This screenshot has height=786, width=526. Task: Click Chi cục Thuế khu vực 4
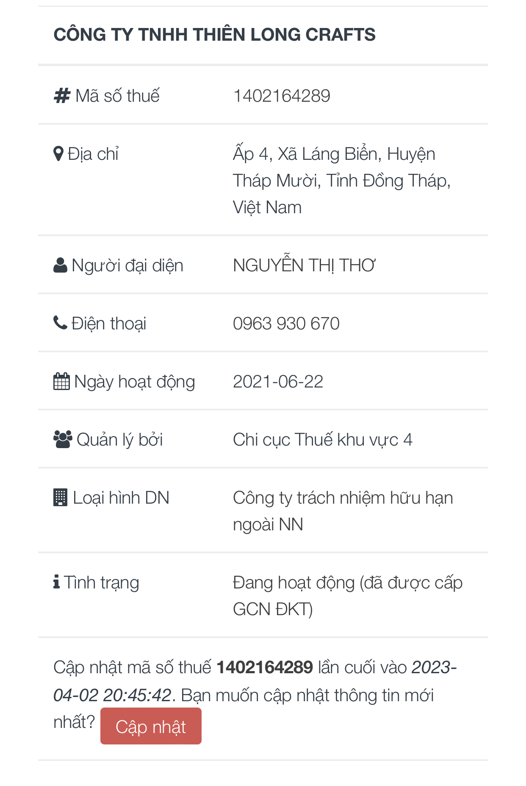[323, 440]
